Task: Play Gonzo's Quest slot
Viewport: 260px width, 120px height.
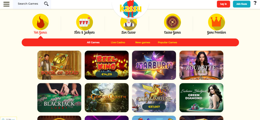Action: tap(107, 98)
